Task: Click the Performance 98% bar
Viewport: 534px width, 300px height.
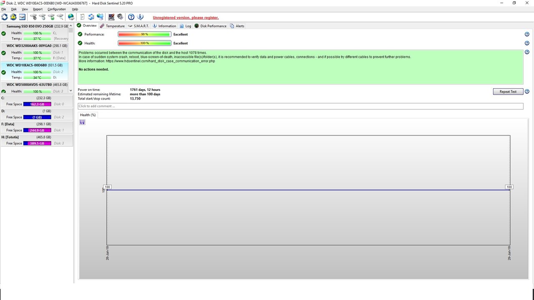Action: tap(144, 35)
